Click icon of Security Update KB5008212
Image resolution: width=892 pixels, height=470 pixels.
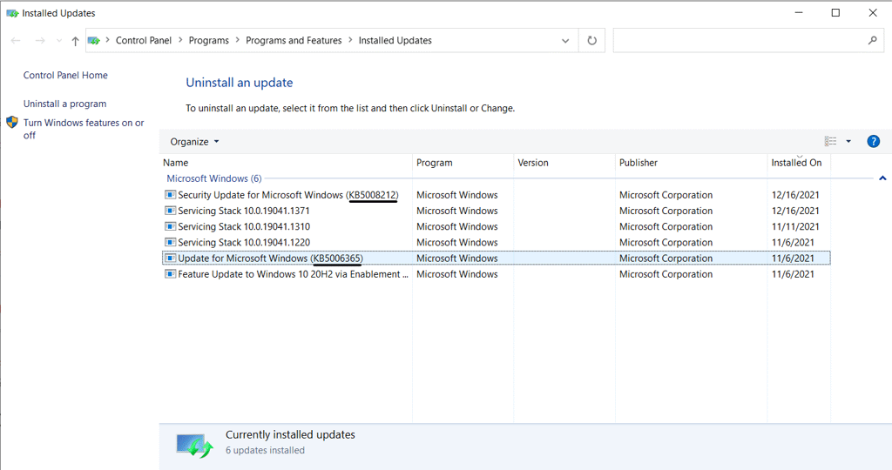[170, 195]
